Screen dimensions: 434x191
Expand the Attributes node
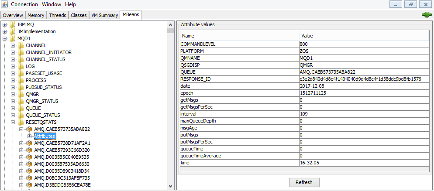30,136
